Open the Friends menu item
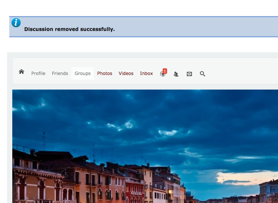This screenshot has height=203, width=278. [60, 74]
